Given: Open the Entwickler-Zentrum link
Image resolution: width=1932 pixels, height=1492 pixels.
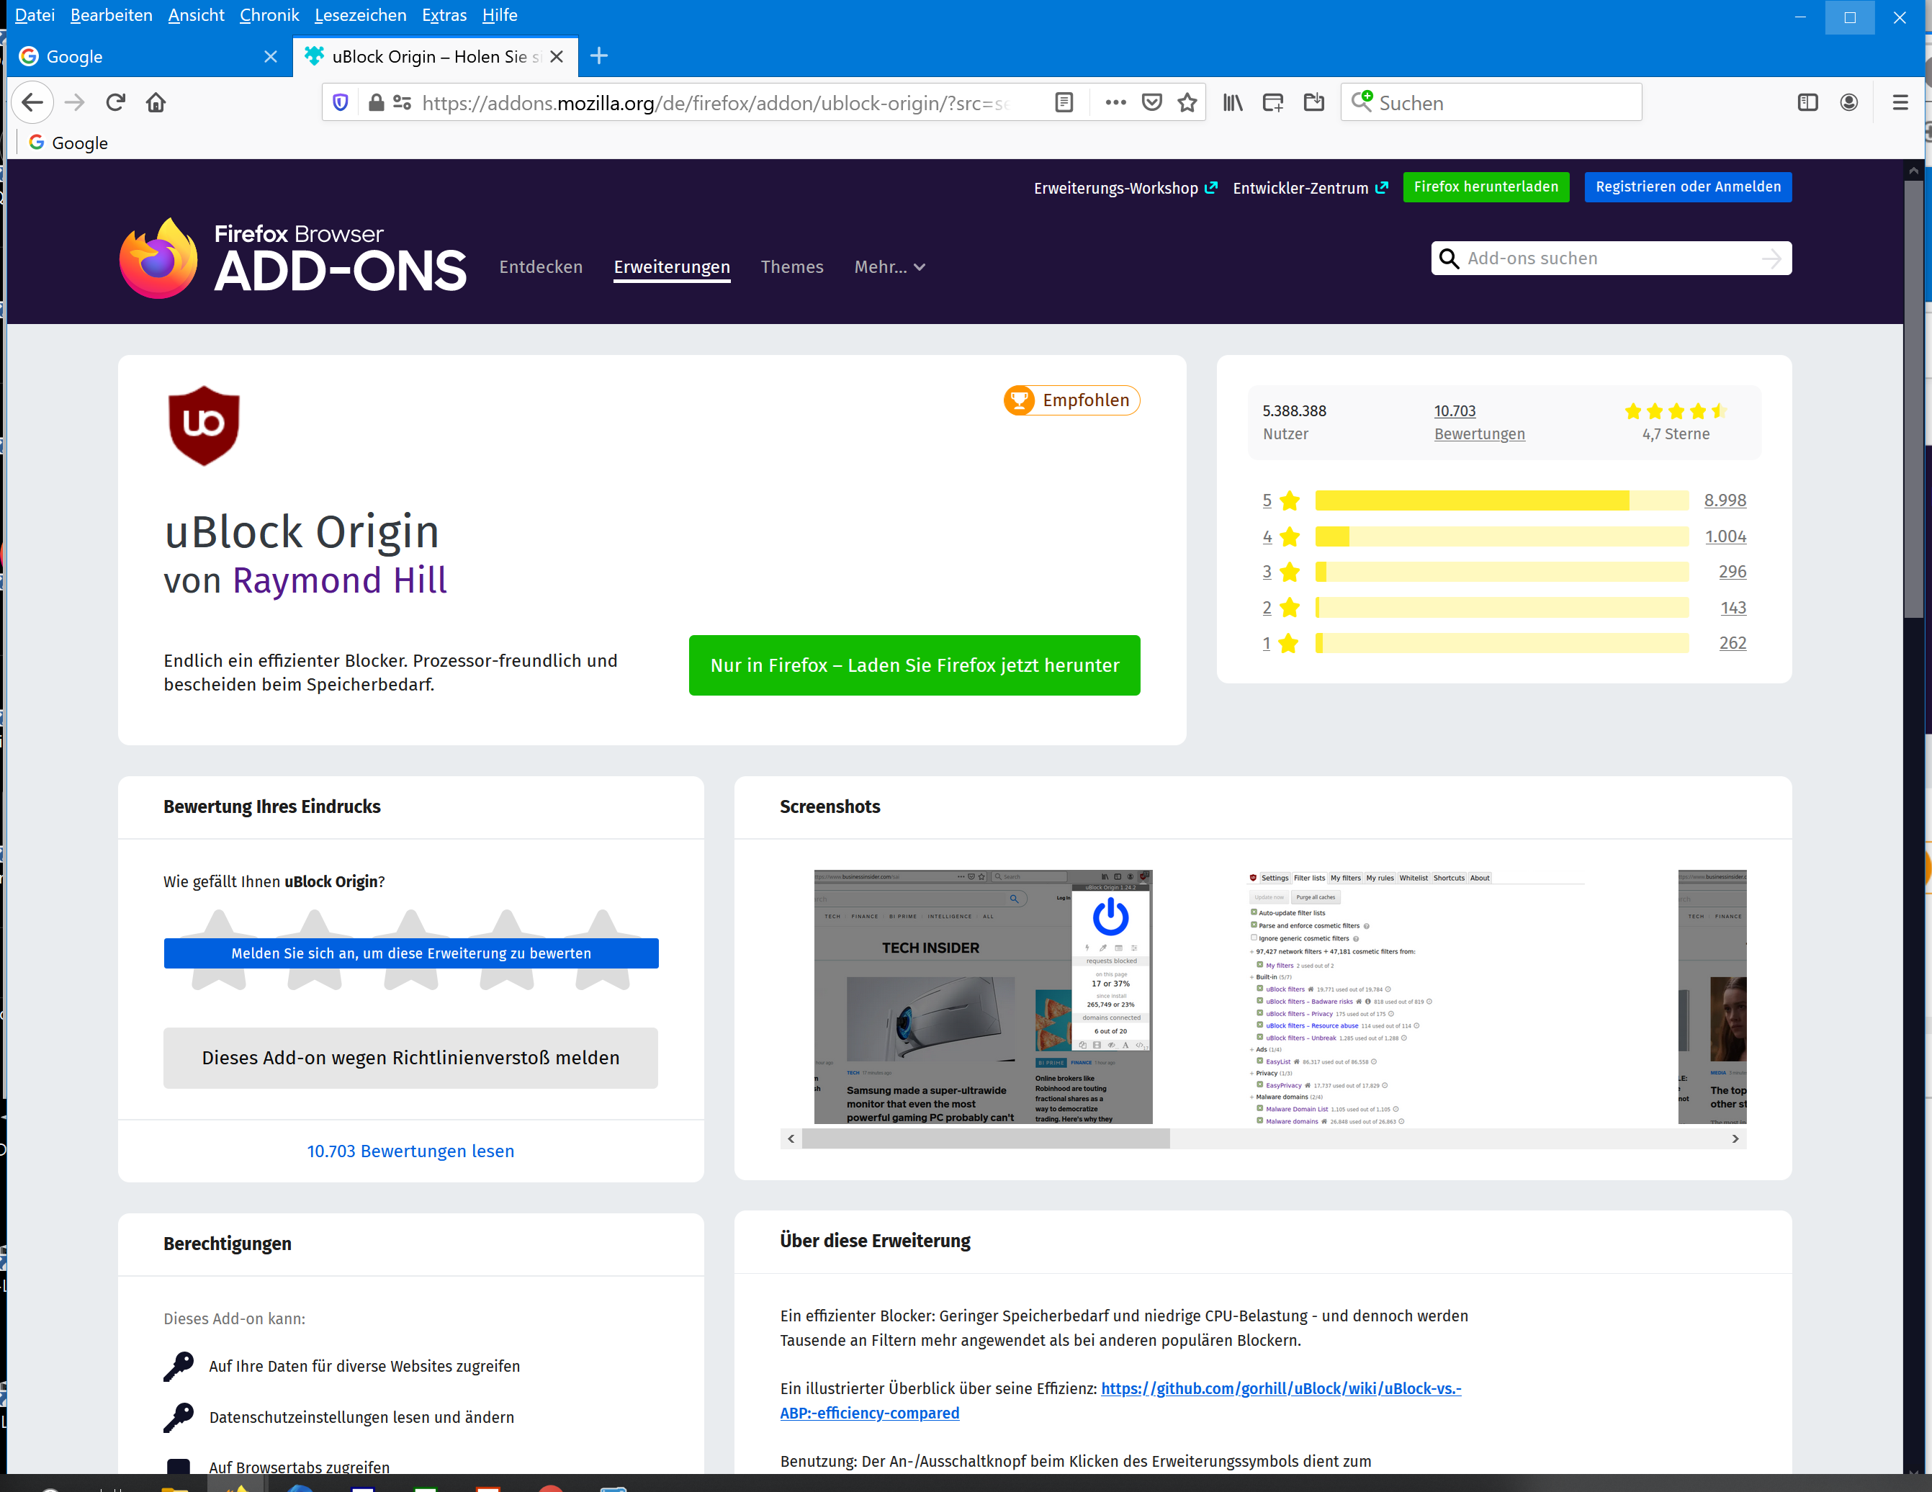Looking at the screenshot, I should [1310, 187].
